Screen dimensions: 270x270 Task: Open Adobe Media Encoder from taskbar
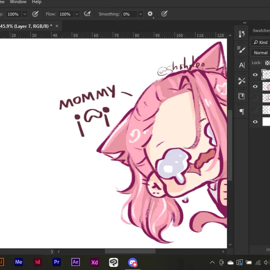(19, 262)
